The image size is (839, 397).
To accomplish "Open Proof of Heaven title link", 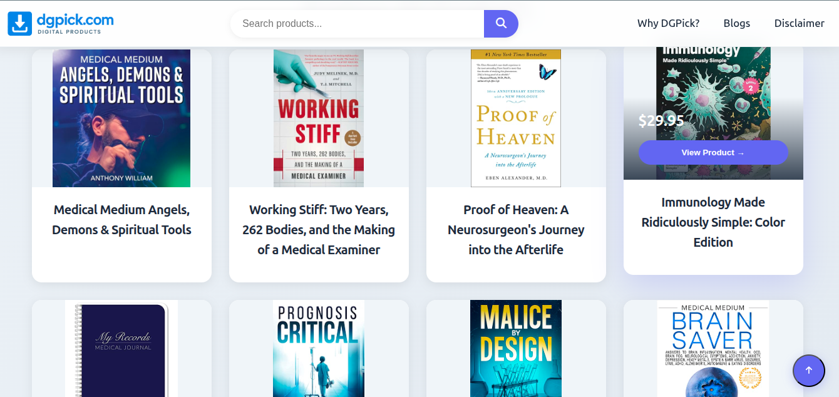I will 516,230.
